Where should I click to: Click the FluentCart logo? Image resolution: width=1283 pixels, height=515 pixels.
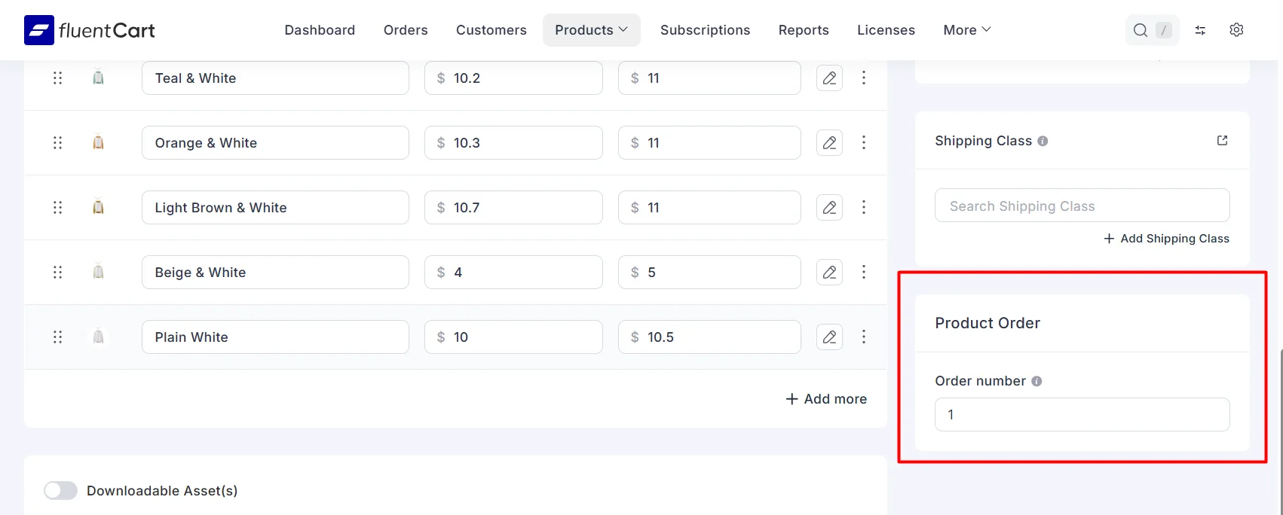tap(90, 30)
